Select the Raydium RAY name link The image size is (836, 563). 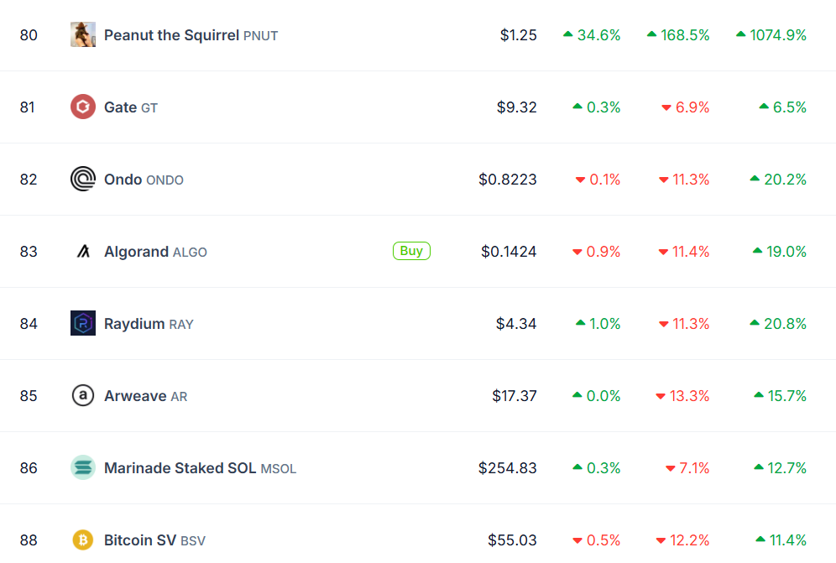(x=149, y=324)
